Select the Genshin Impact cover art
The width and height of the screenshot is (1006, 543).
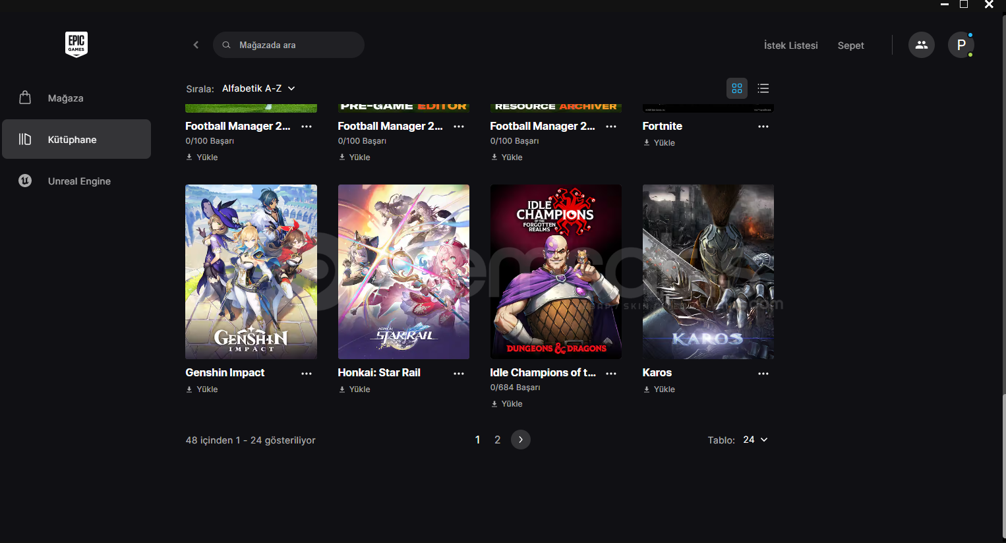point(251,271)
